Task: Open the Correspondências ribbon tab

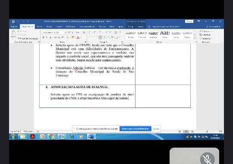Action: [x=87, y=27]
